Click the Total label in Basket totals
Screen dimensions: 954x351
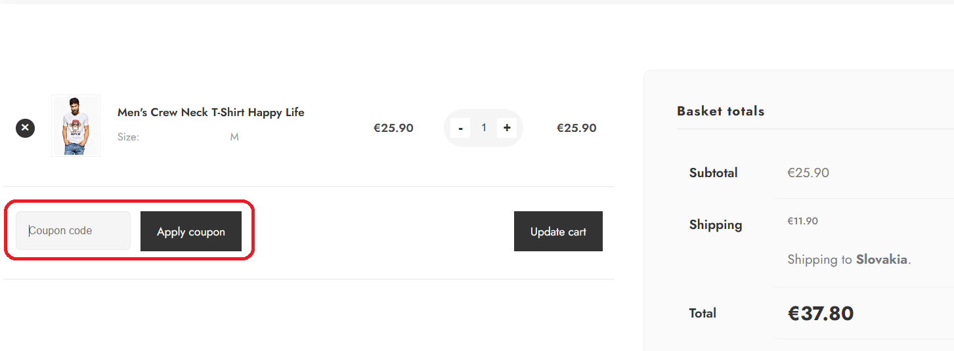(x=703, y=314)
